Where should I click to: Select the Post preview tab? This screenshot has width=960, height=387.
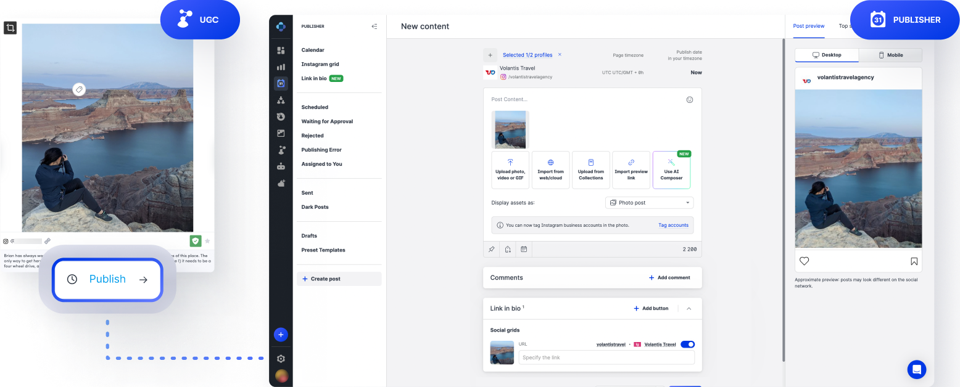(x=808, y=26)
